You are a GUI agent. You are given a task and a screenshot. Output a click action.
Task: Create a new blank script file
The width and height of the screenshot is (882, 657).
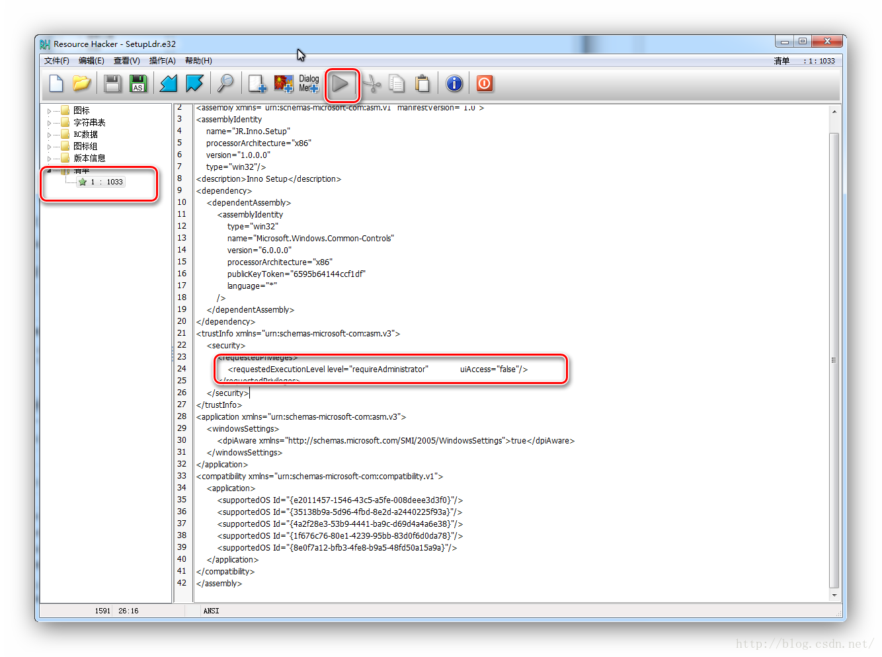(56, 83)
